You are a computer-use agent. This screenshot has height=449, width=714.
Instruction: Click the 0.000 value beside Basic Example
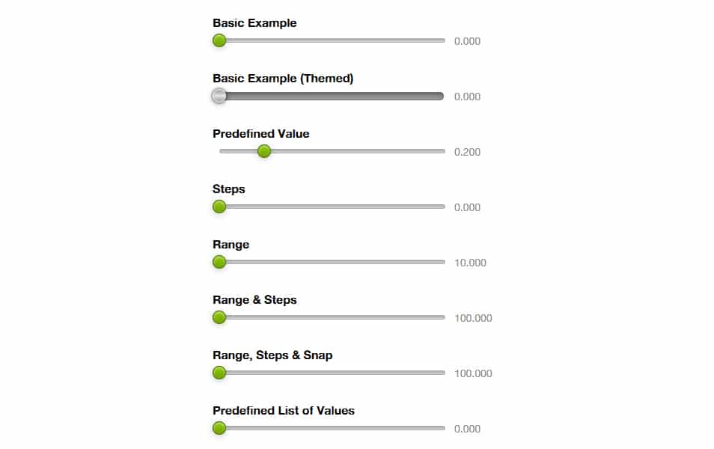click(467, 41)
